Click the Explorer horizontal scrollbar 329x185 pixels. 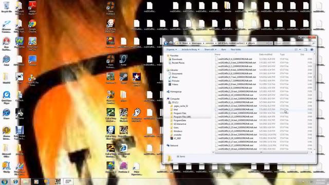[x=261, y=153]
